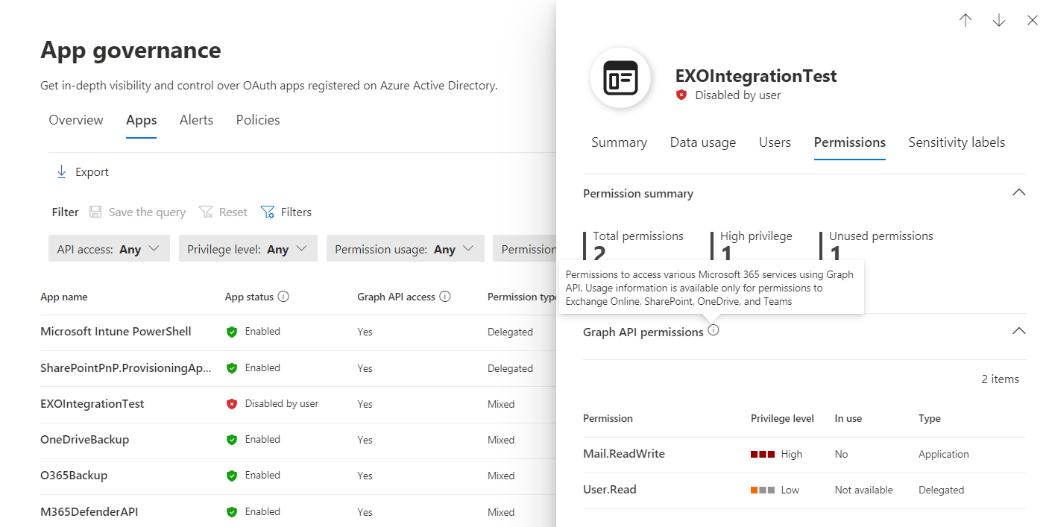Select the Apps tab
The height and width of the screenshot is (527, 1049).
click(x=142, y=120)
